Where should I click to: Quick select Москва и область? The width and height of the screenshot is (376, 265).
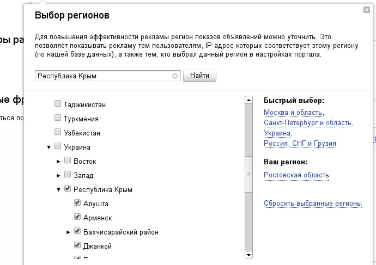click(293, 113)
